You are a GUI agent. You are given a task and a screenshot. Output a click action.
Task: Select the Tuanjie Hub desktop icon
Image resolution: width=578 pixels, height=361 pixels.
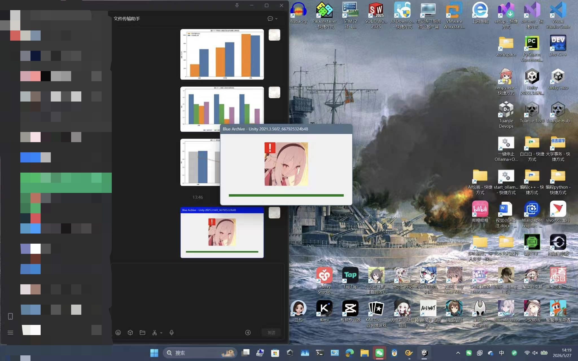[x=558, y=113]
